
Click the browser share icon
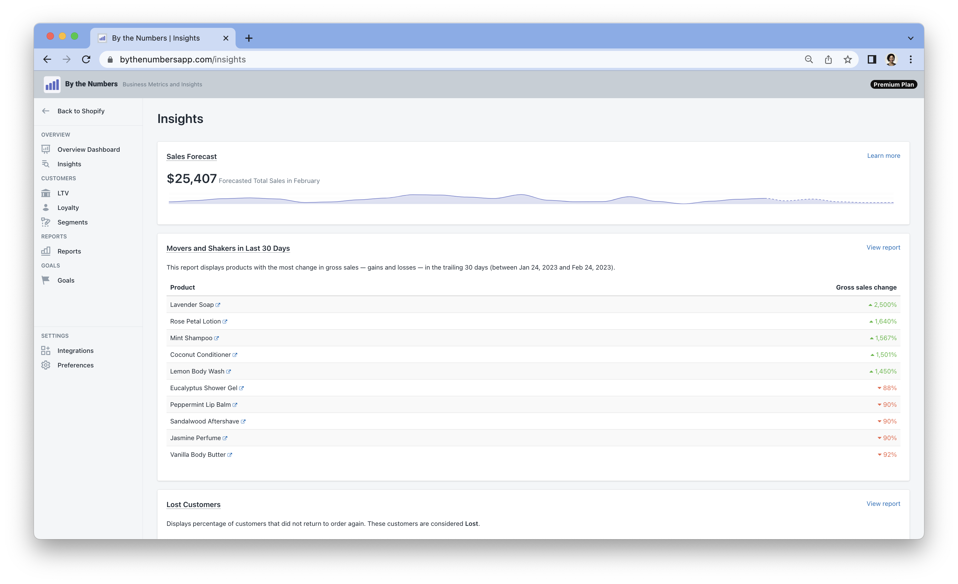(x=828, y=60)
